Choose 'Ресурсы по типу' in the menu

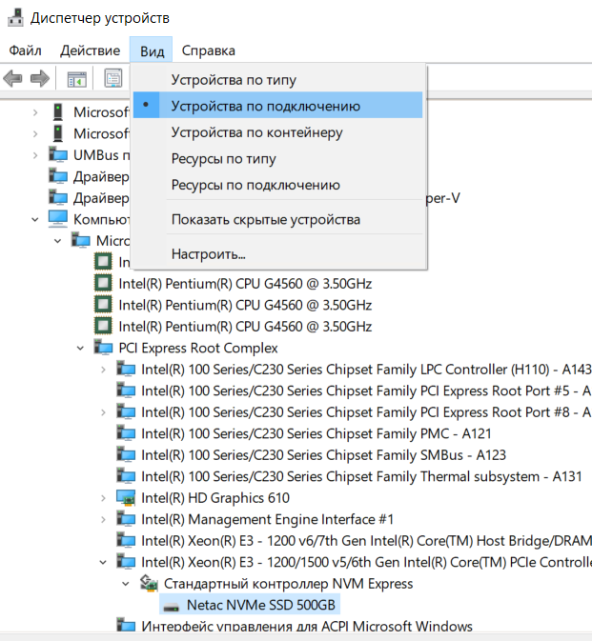coord(224,158)
